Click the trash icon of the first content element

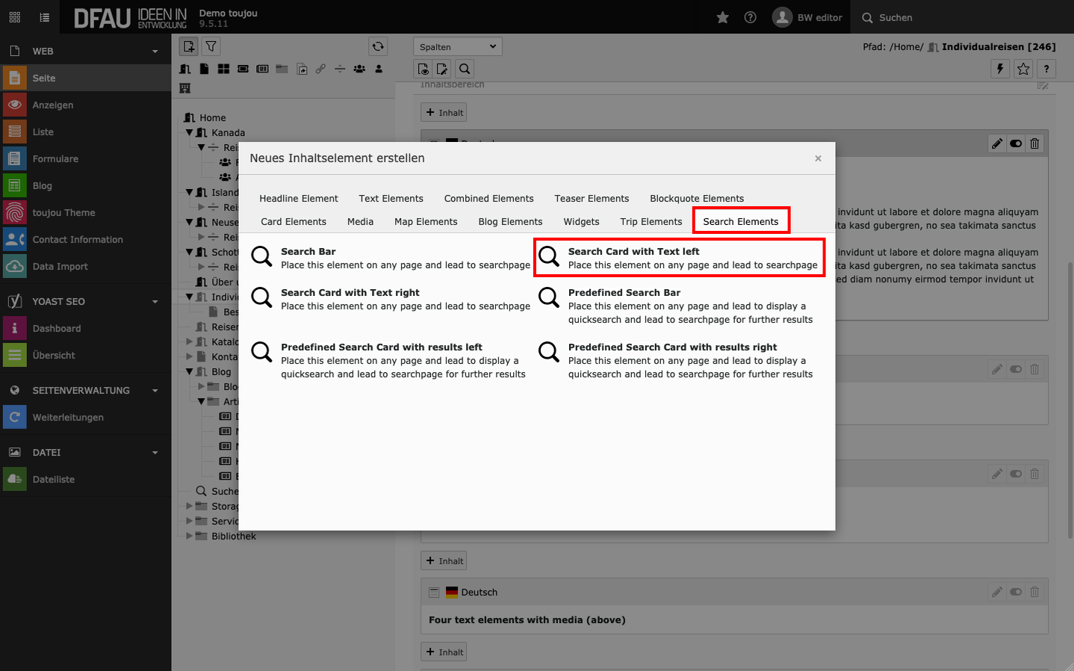[1034, 143]
